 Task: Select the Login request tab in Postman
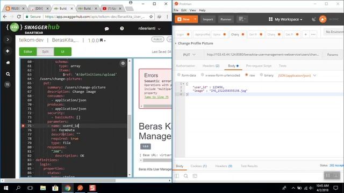(x=183, y=34)
